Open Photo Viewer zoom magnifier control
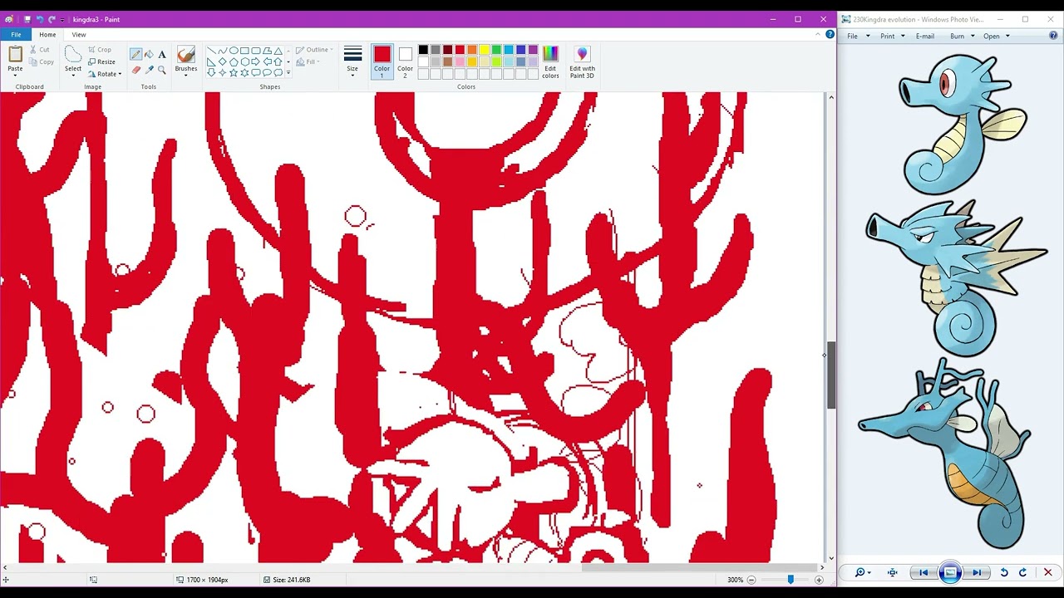Image resolution: width=1064 pixels, height=598 pixels. coord(862,572)
